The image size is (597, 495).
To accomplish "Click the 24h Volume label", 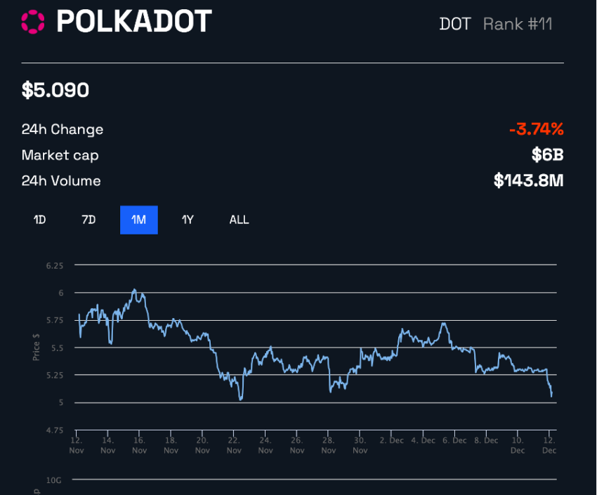I will coord(61,180).
